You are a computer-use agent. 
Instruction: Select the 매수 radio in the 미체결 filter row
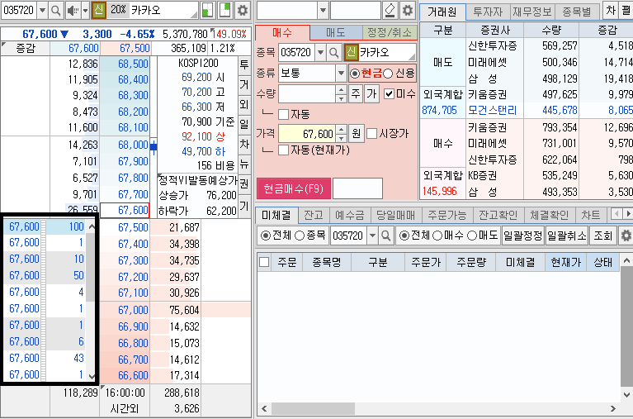[437, 236]
